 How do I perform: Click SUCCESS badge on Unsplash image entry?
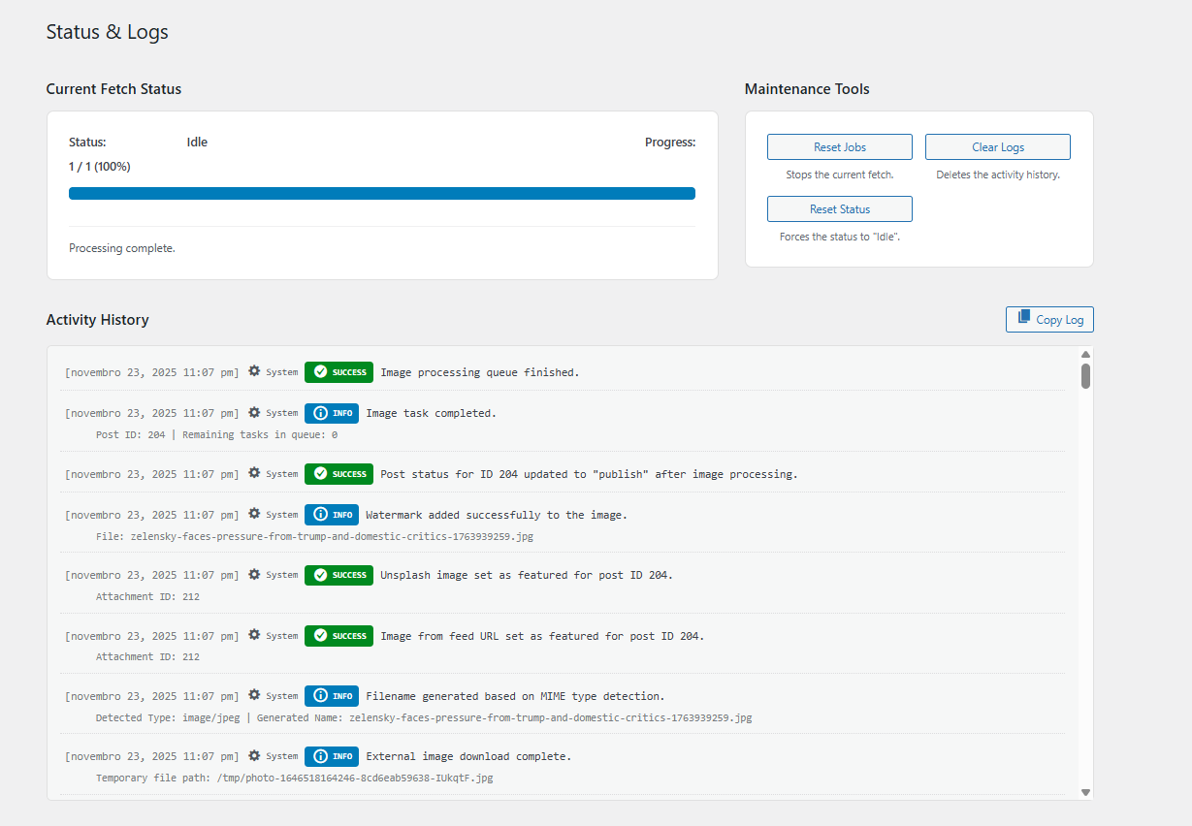coord(338,575)
